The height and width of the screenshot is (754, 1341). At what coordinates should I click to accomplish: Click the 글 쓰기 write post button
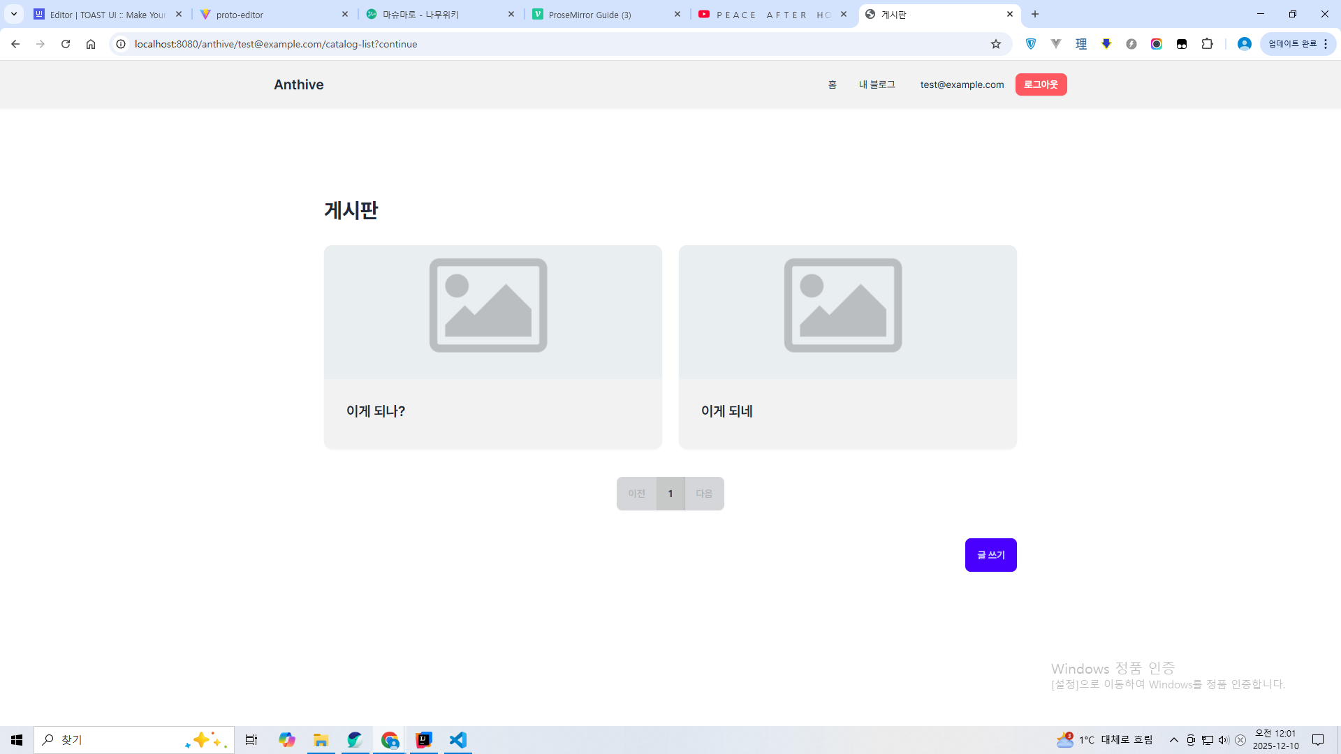(990, 555)
